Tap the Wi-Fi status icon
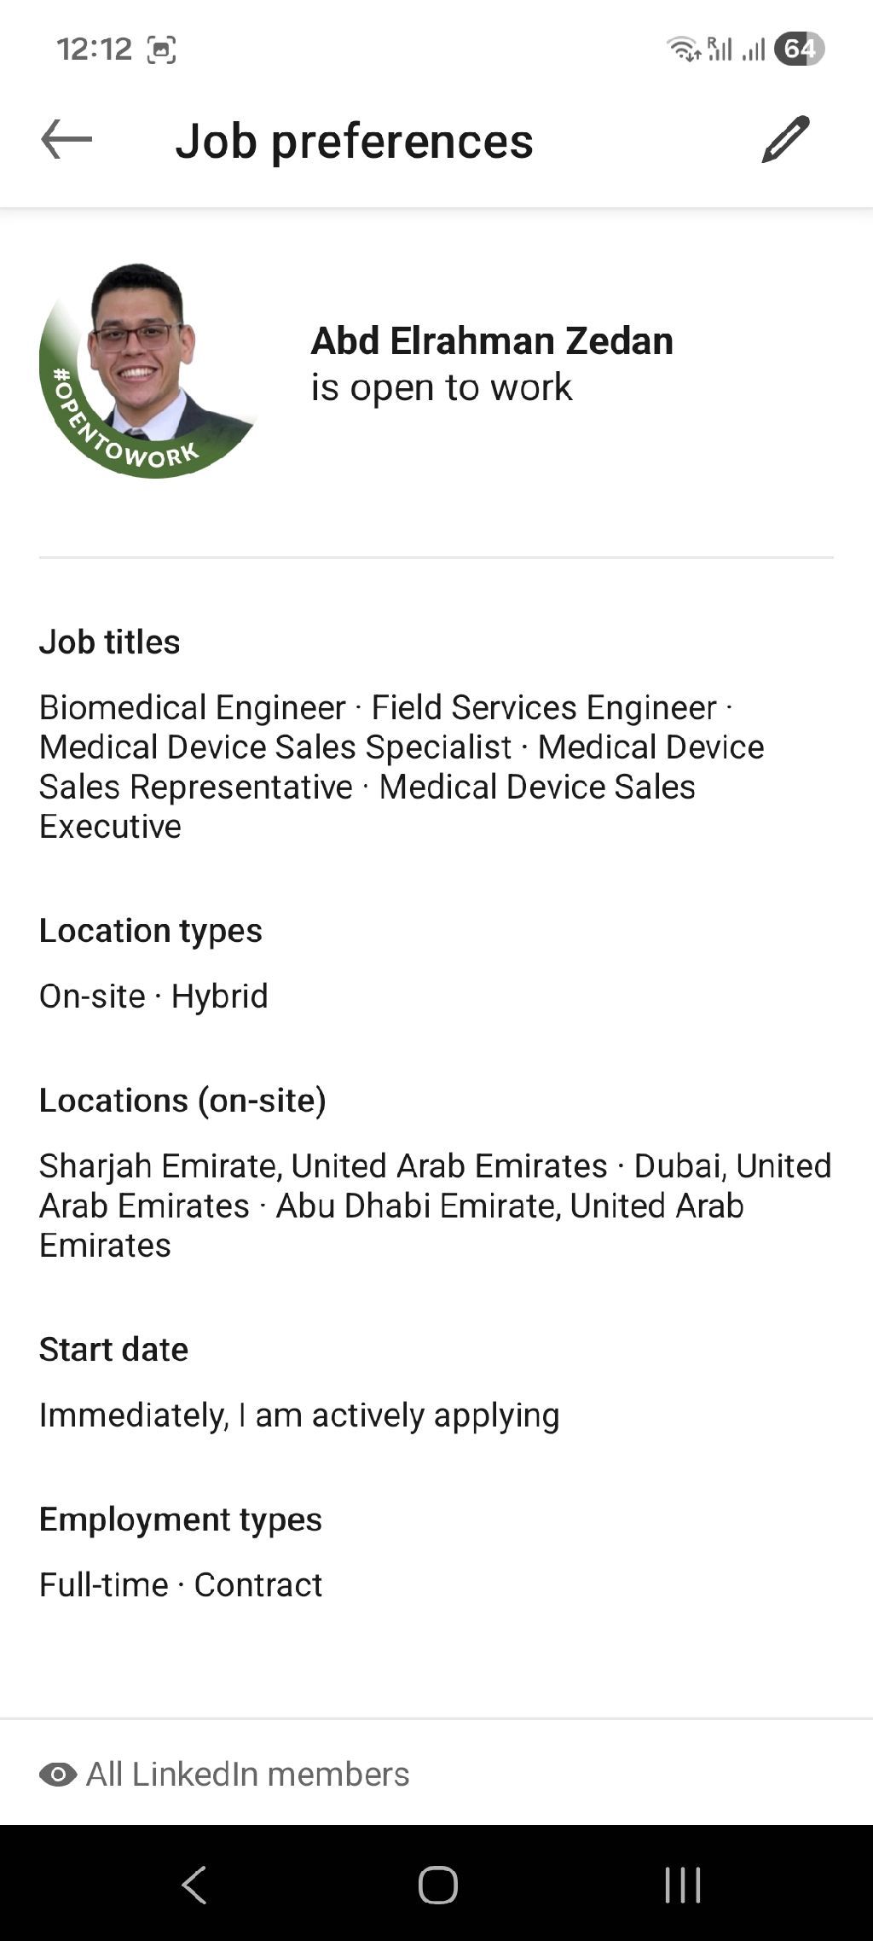The image size is (873, 1941). coord(683,49)
